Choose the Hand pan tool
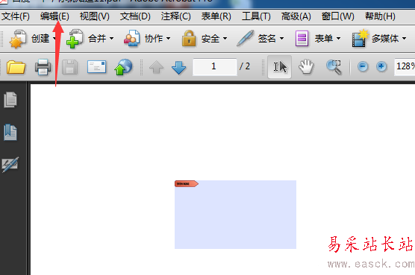This screenshot has width=415, height=275. point(306,67)
